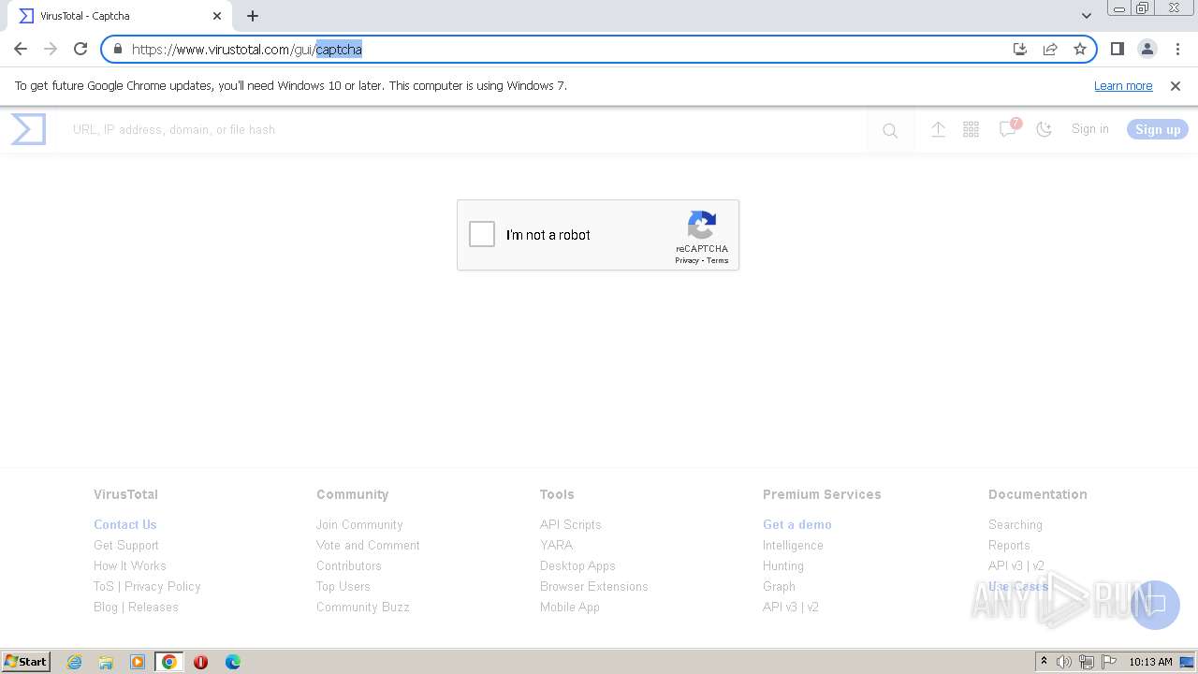Open the Vote and Comment link

pyautogui.click(x=368, y=545)
